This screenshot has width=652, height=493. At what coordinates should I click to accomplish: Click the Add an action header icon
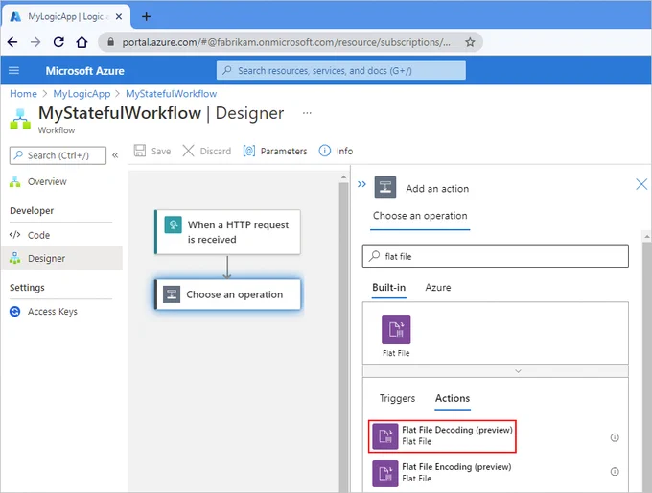[385, 187]
